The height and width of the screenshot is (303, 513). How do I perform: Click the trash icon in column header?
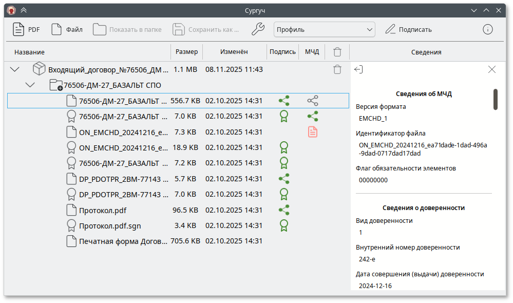click(x=337, y=52)
